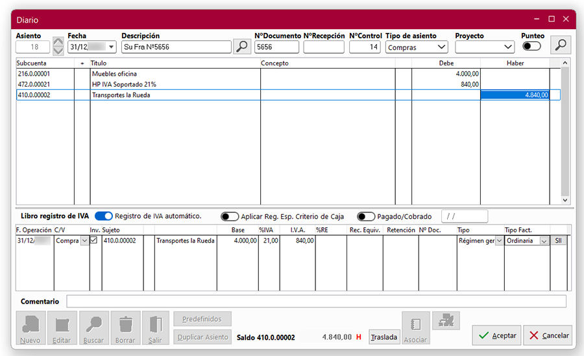Toggle the Punteo switch
584x356 pixels.
click(x=531, y=46)
